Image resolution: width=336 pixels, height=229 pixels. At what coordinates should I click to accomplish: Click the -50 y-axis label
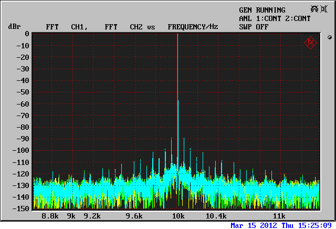click(23, 92)
